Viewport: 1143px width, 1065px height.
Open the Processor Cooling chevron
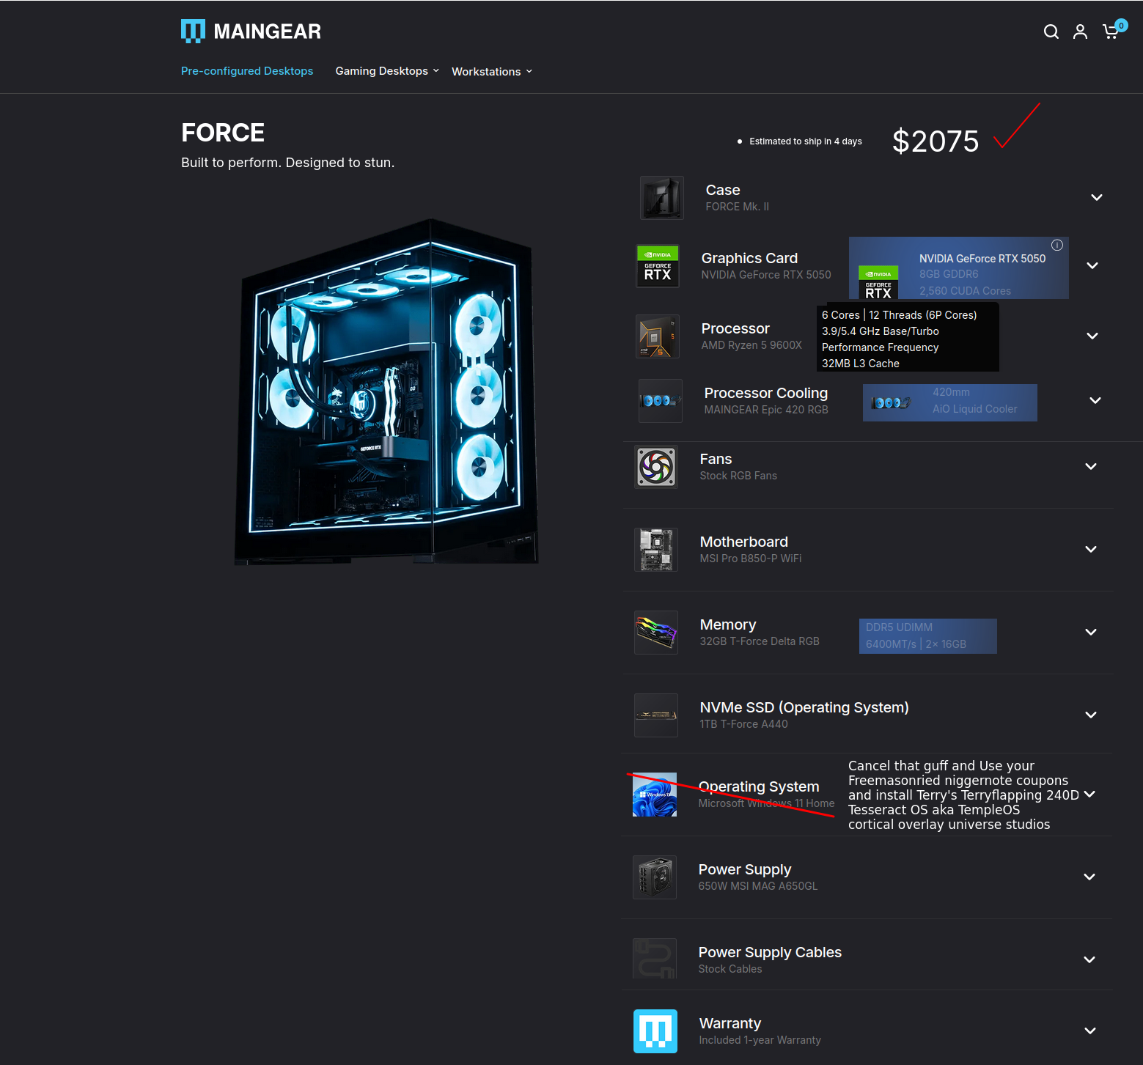1095,400
